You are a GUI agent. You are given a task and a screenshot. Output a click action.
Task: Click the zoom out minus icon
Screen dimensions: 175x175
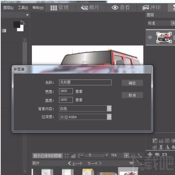[x=82, y=155]
